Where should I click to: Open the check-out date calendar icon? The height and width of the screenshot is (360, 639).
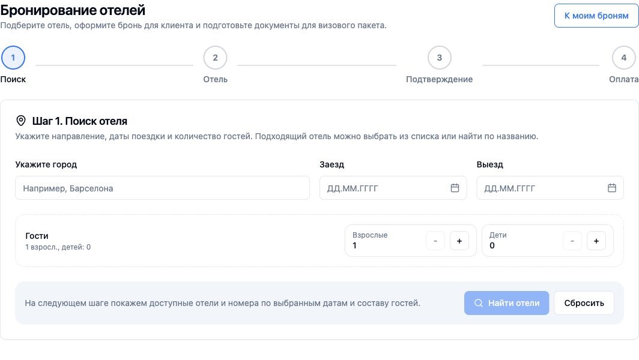pyautogui.click(x=612, y=188)
